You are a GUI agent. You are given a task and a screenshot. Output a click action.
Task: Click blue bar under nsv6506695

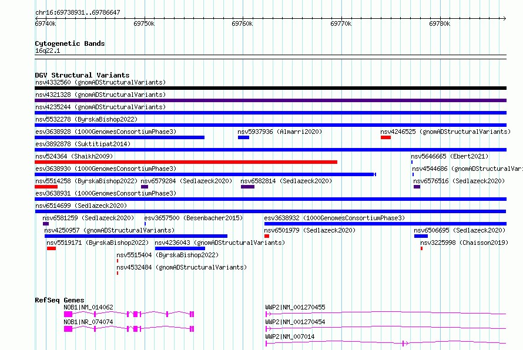[x=421, y=236]
